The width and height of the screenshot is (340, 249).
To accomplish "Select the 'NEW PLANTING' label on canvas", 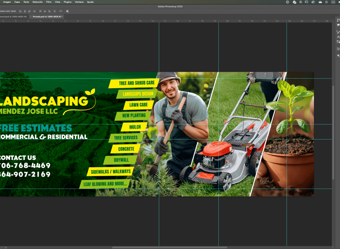I will (x=134, y=116).
